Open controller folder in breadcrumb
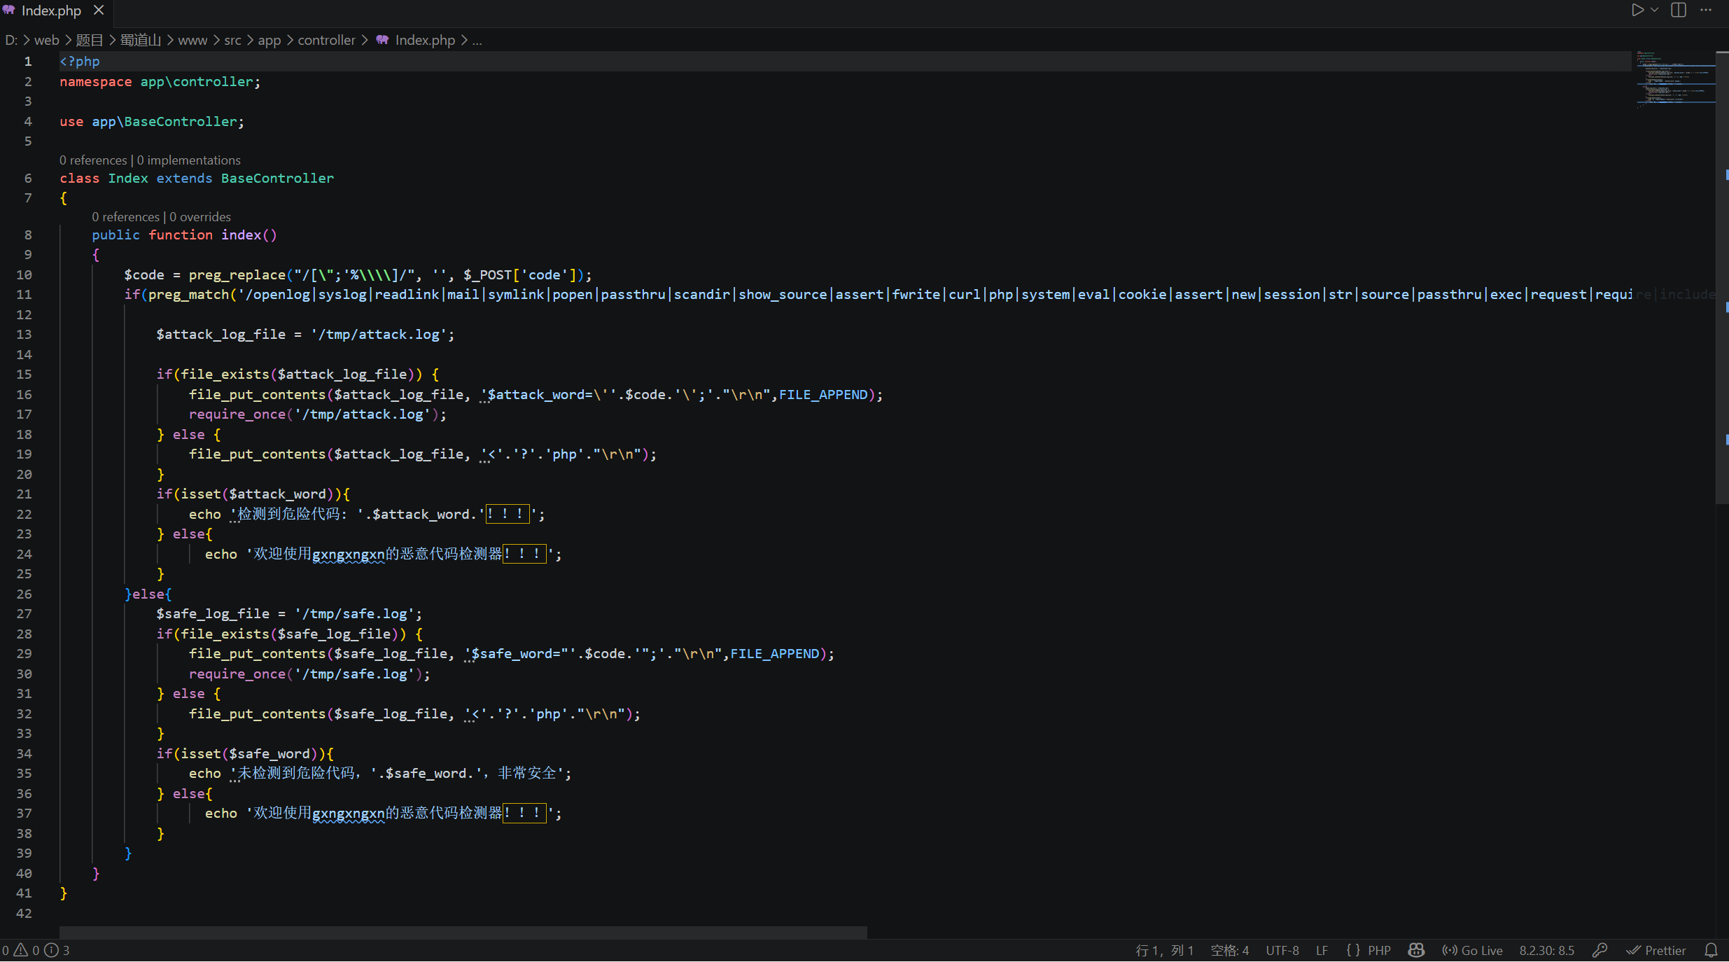Image resolution: width=1729 pixels, height=962 pixels. coord(326,40)
